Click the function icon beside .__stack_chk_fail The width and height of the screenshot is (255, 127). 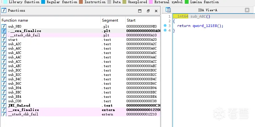(4, 35)
